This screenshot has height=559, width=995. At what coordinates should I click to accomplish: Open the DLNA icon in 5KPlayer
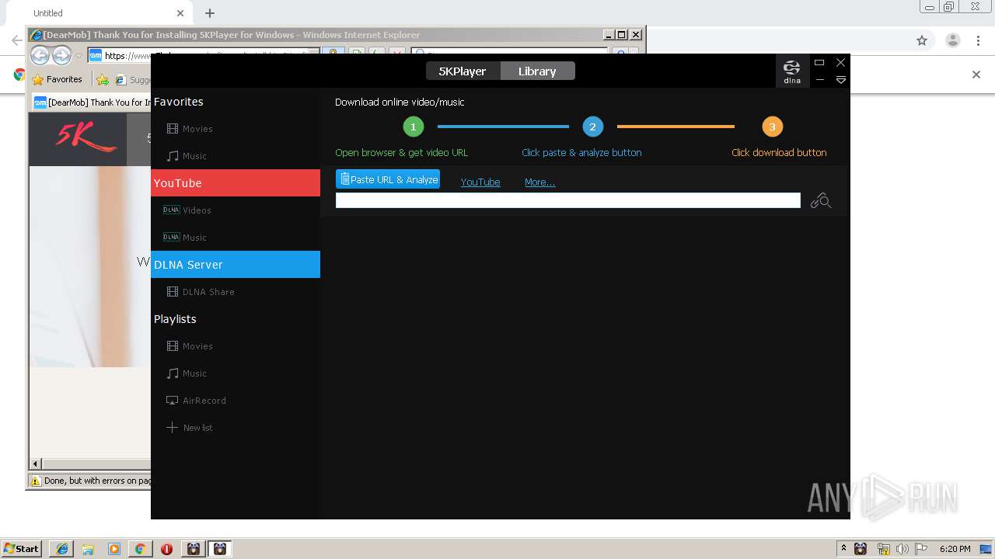click(x=791, y=71)
